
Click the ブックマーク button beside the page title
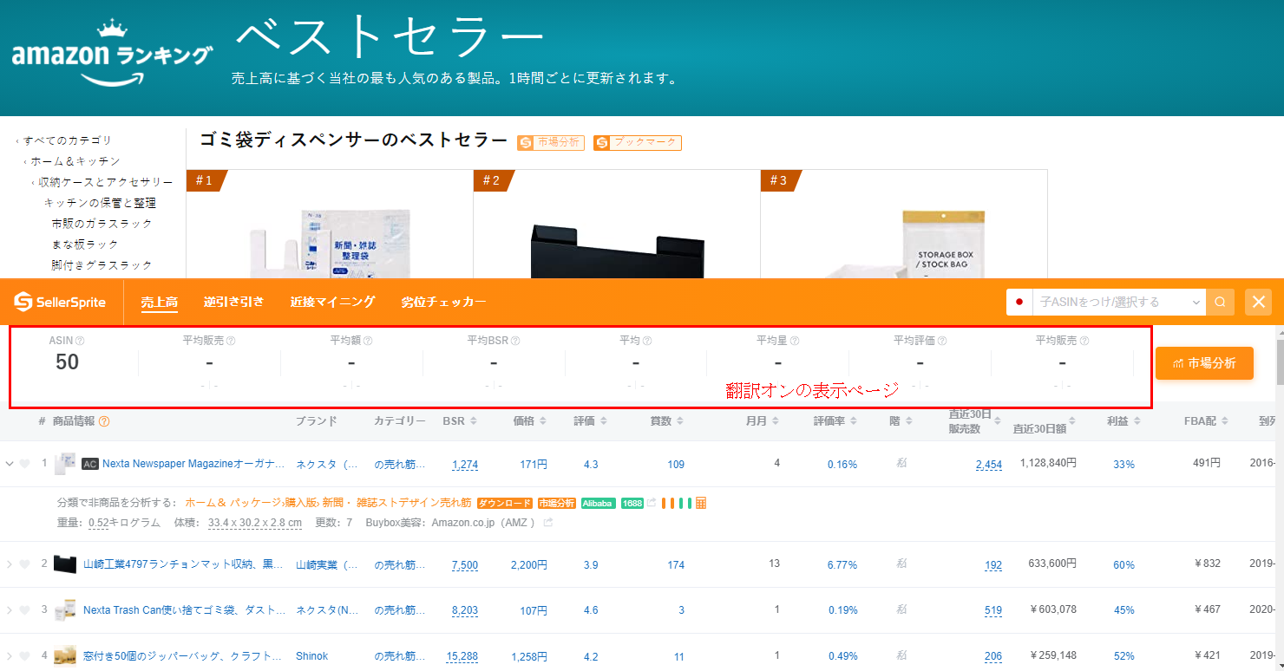(x=638, y=142)
